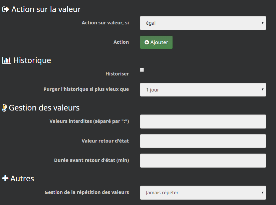Click the green Ajouter button
Screen dimensions: 276x205
[156, 42]
